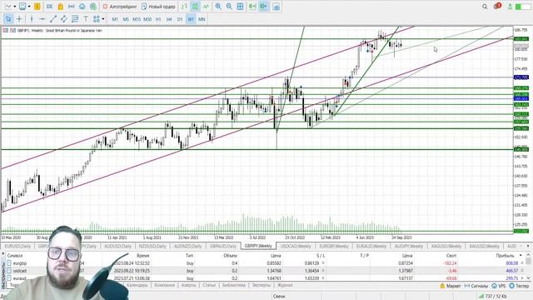Toggle auto scroll to chart end
This screenshot has height=300, width=533.
252,7
